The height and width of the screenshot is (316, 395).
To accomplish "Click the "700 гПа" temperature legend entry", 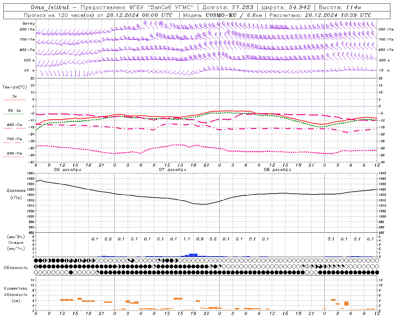I will pyautogui.click(x=15, y=139).
